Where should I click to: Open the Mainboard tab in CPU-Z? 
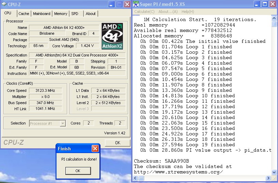click(x=42, y=14)
